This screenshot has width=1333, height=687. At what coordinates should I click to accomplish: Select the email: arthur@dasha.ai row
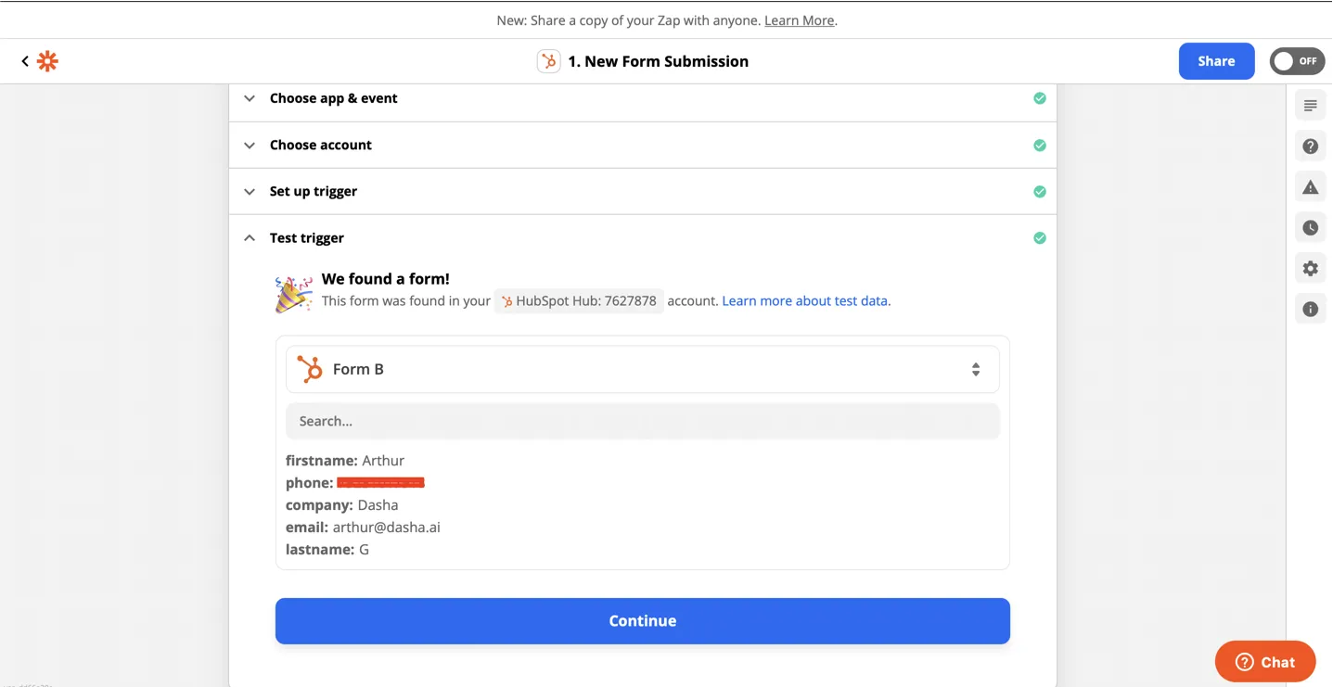[363, 528]
